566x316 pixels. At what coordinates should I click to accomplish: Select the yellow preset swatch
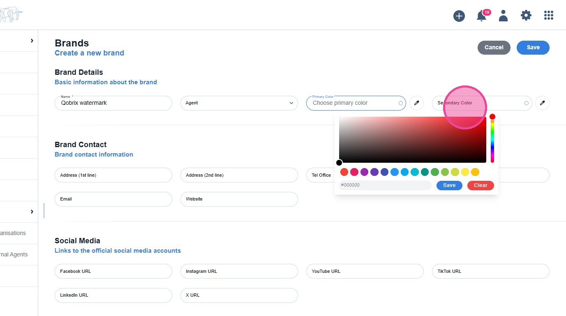(465, 172)
